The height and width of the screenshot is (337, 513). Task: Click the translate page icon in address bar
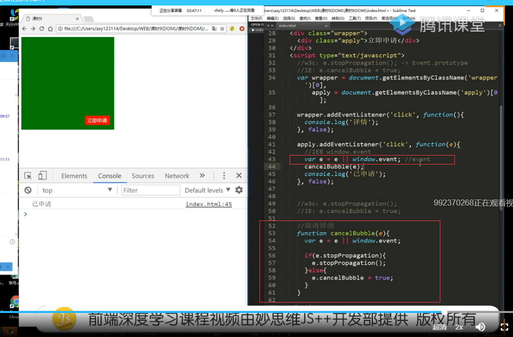pos(214,28)
